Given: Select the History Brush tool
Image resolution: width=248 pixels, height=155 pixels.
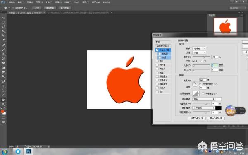Looking at the screenshot, I should (3, 59).
